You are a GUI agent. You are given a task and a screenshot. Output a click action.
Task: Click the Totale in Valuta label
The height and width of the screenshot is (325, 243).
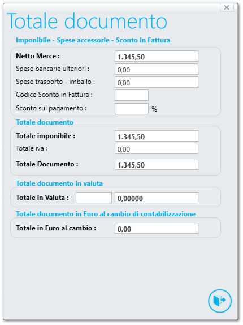pyautogui.click(x=42, y=198)
